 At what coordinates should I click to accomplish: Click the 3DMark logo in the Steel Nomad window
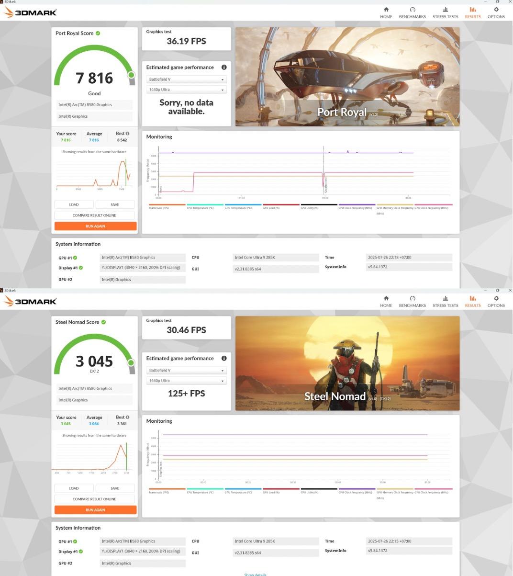coord(30,301)
